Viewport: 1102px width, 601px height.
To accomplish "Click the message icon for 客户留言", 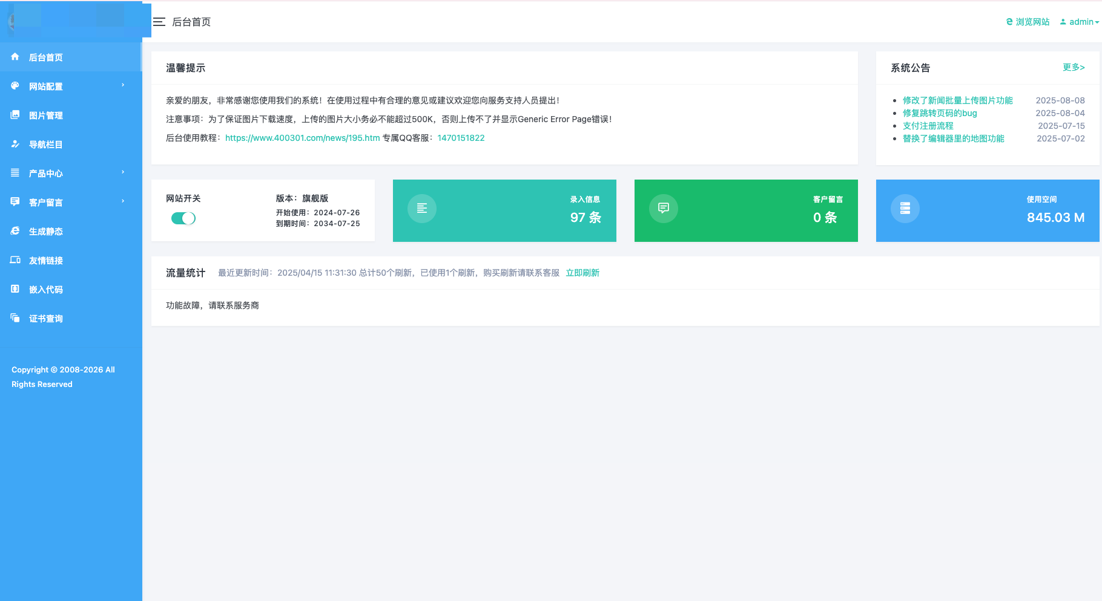I will click(15, 202).
